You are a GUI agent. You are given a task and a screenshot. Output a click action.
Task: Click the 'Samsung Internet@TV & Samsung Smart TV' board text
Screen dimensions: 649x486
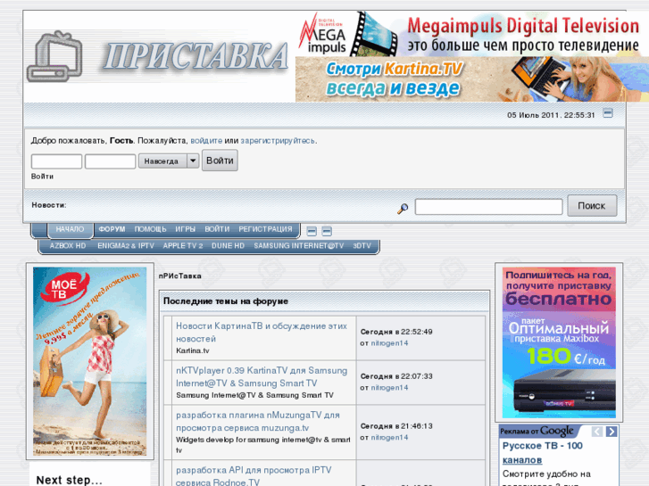tap(254, 395)
